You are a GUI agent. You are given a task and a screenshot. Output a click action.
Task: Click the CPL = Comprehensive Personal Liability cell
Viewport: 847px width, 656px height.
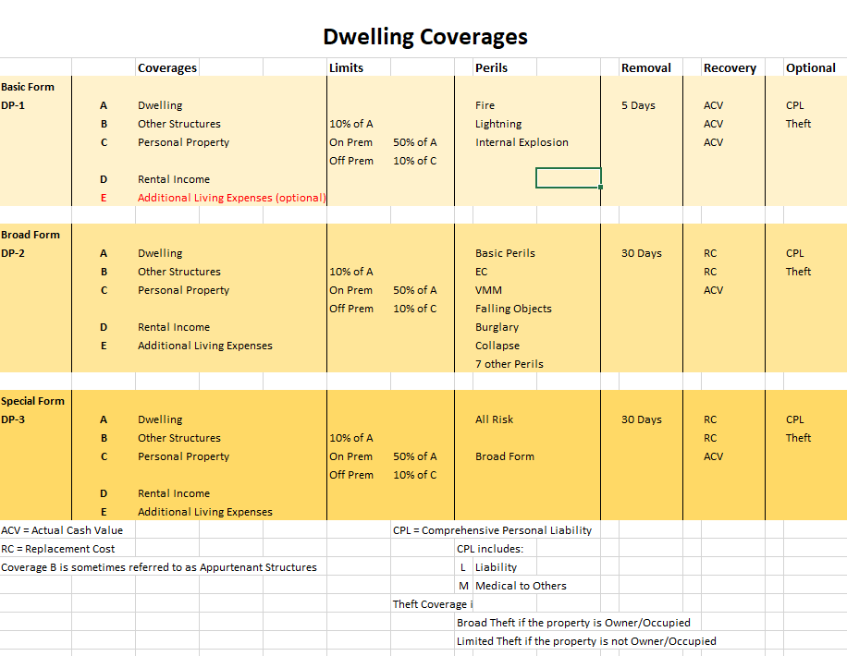[492, 530]
